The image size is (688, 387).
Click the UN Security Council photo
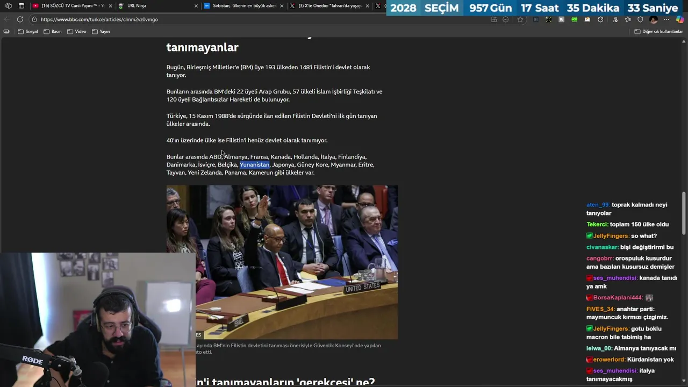[282, 262]
